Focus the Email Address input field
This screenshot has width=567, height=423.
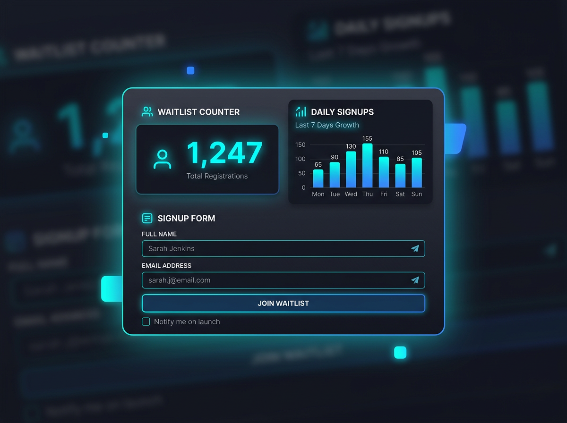click(x=283, y=280)
